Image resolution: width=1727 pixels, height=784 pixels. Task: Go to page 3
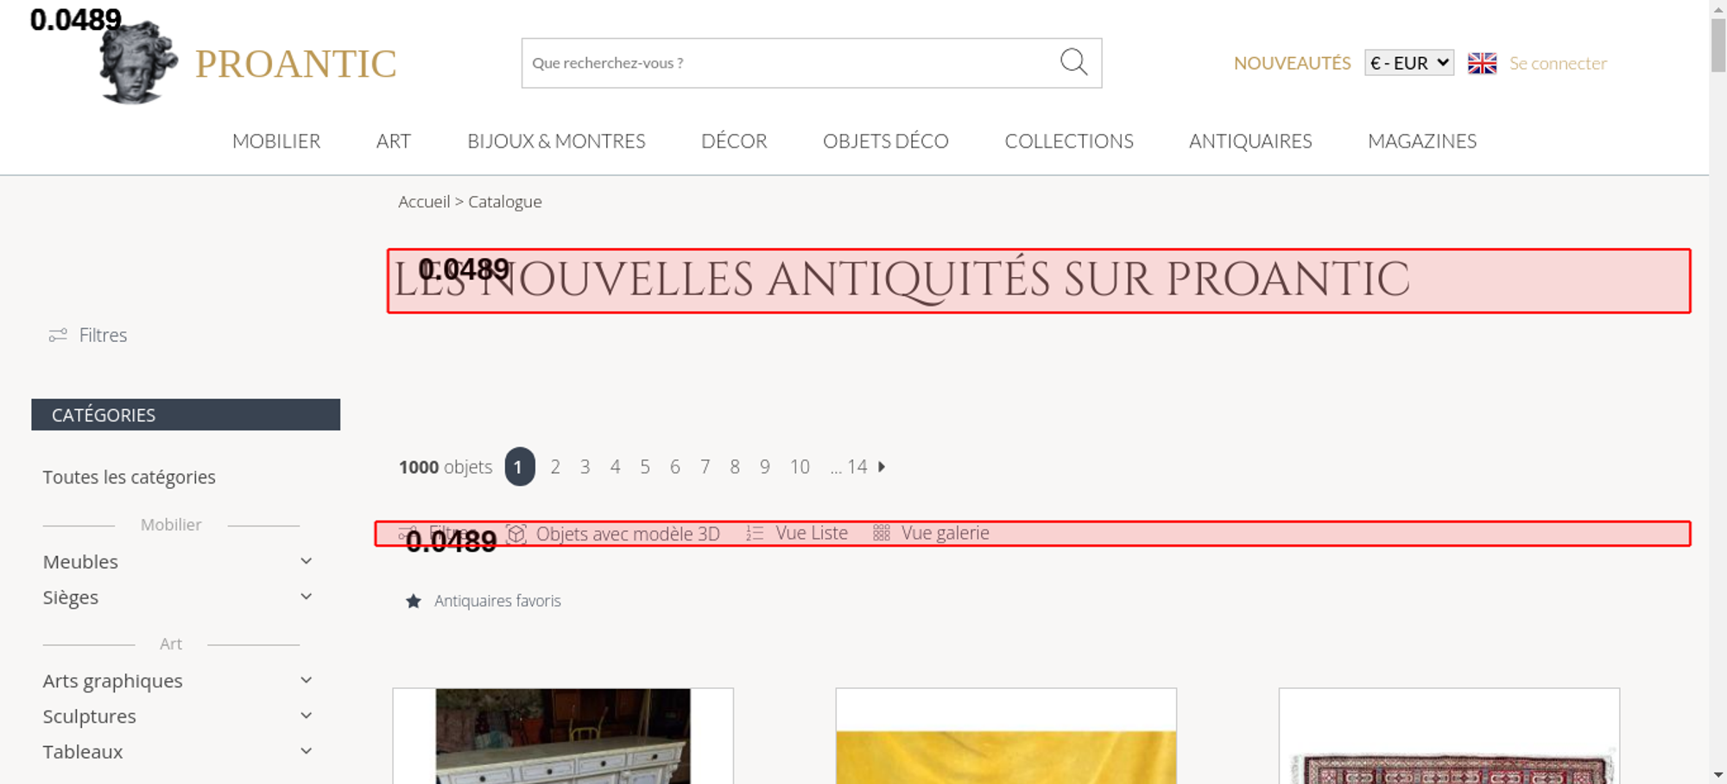point(585,466)
